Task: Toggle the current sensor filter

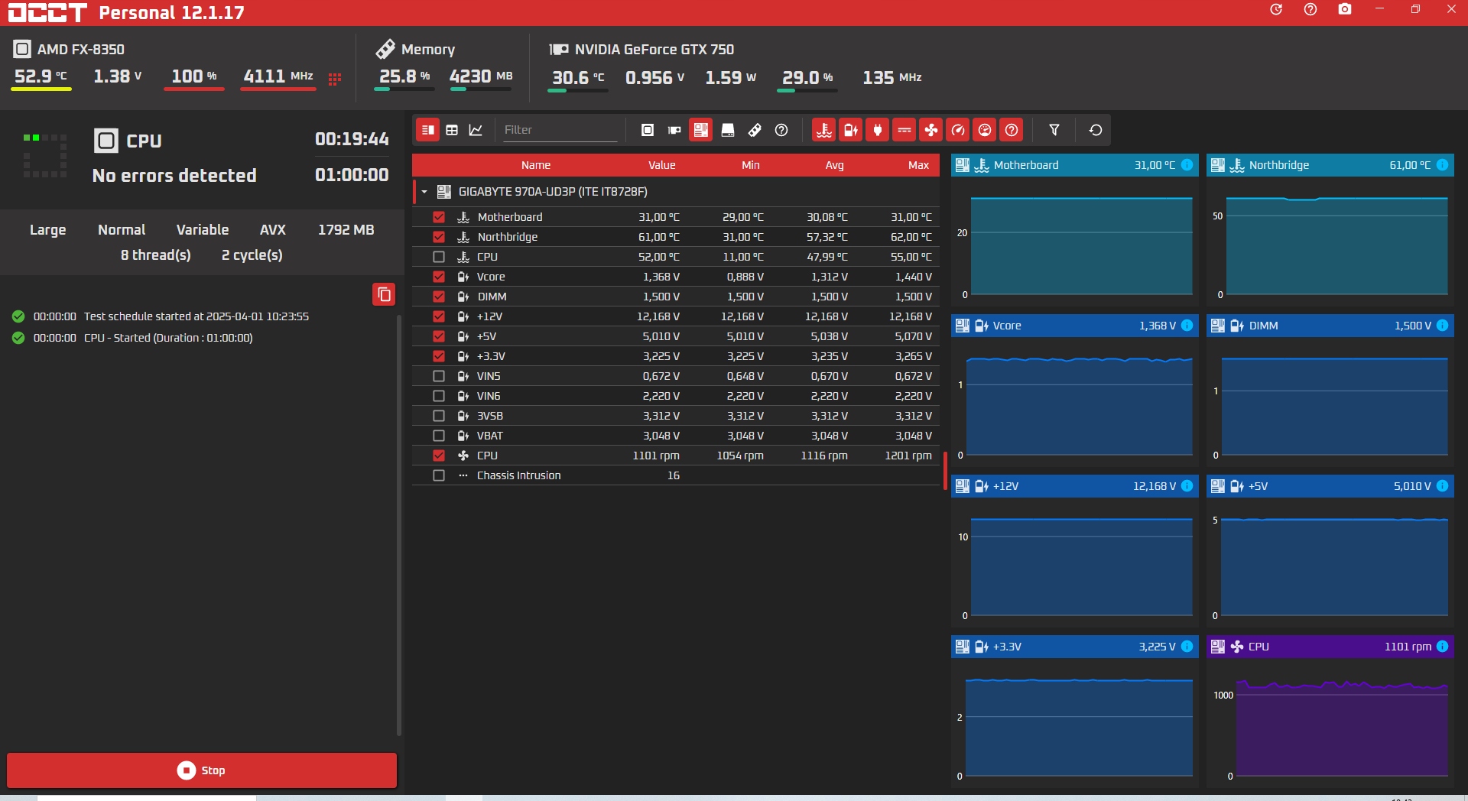Action: 905,130
